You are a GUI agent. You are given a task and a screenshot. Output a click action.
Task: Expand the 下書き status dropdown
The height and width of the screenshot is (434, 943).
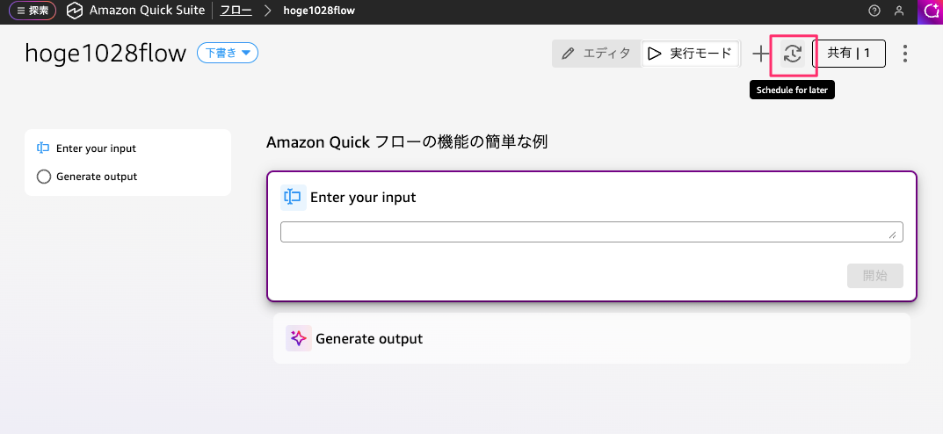tap(228, 54)
